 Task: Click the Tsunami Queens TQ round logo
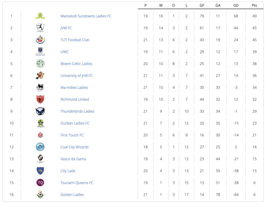tap(40, 183)
